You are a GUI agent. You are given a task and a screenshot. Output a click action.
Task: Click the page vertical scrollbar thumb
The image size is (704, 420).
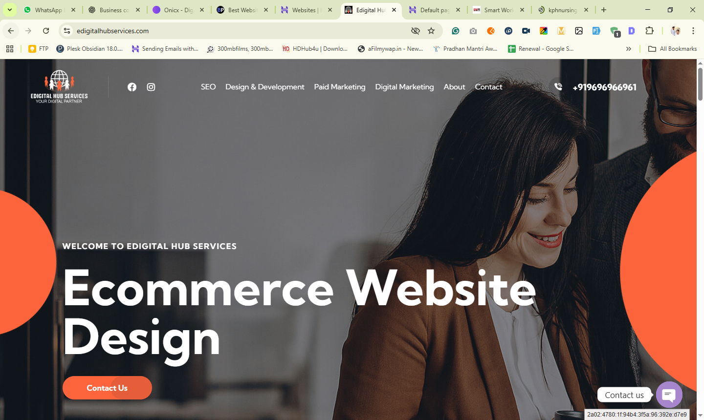coord(700,83)
